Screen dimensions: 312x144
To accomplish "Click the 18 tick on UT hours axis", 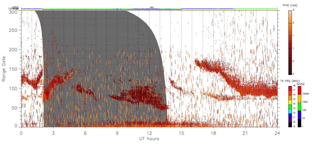I will (213, 133).
